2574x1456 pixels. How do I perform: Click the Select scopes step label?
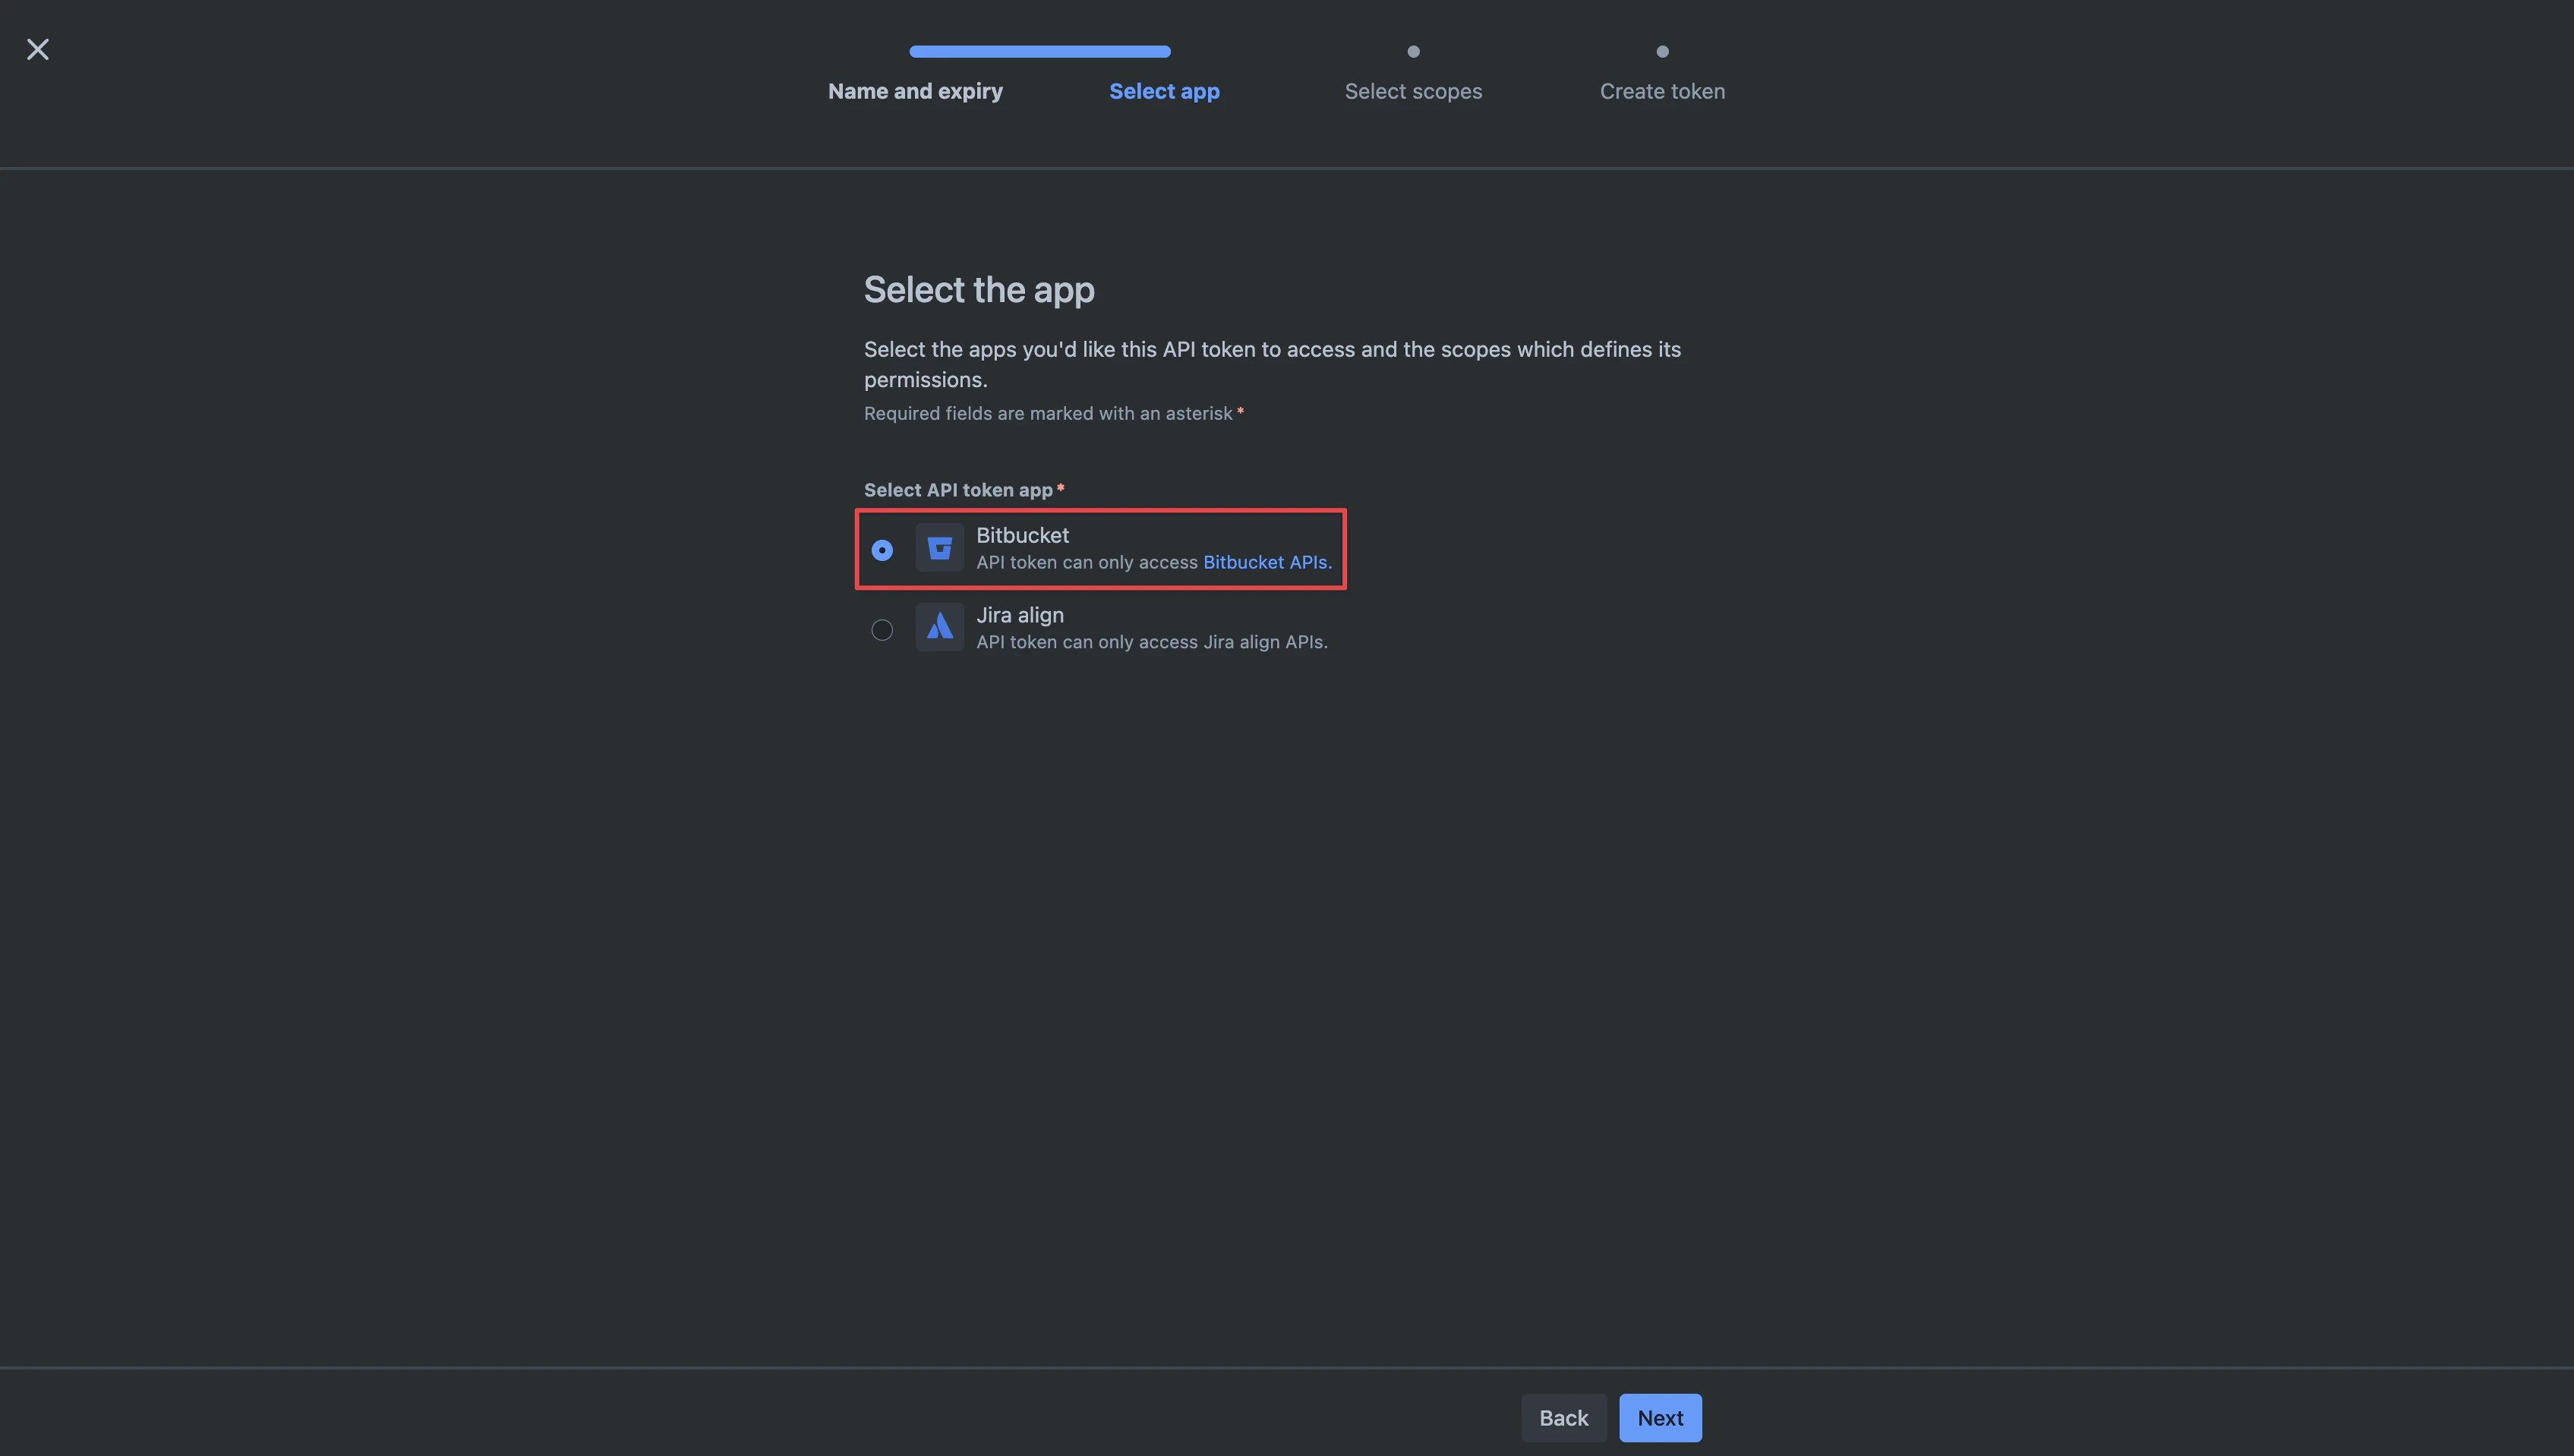point(1413,91)
